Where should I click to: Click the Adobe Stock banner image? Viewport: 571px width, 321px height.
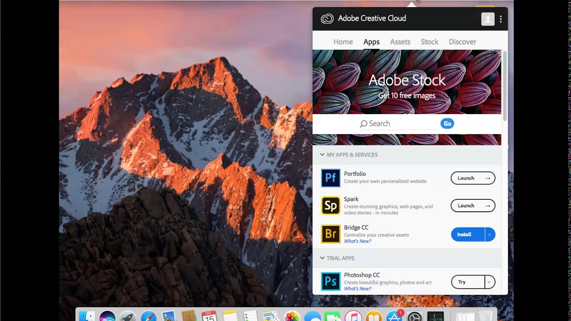tap(407, 82)
